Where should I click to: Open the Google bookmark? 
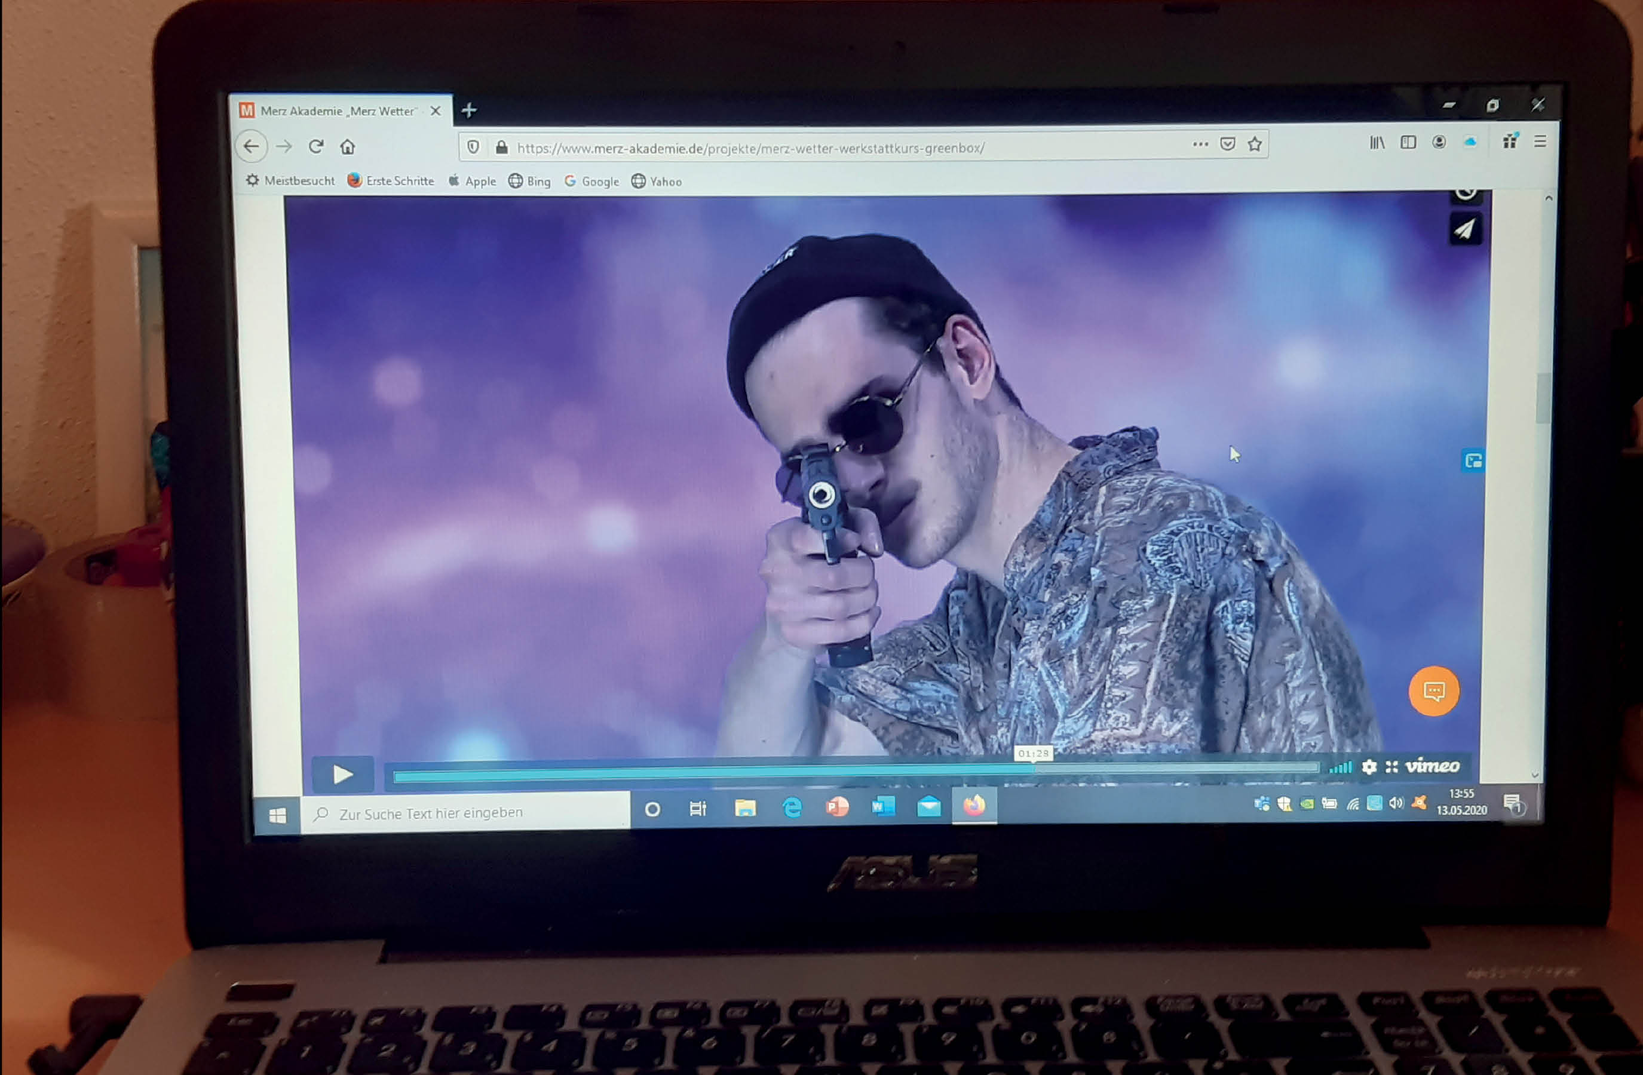pyautogui.click(x=591, y=182)
